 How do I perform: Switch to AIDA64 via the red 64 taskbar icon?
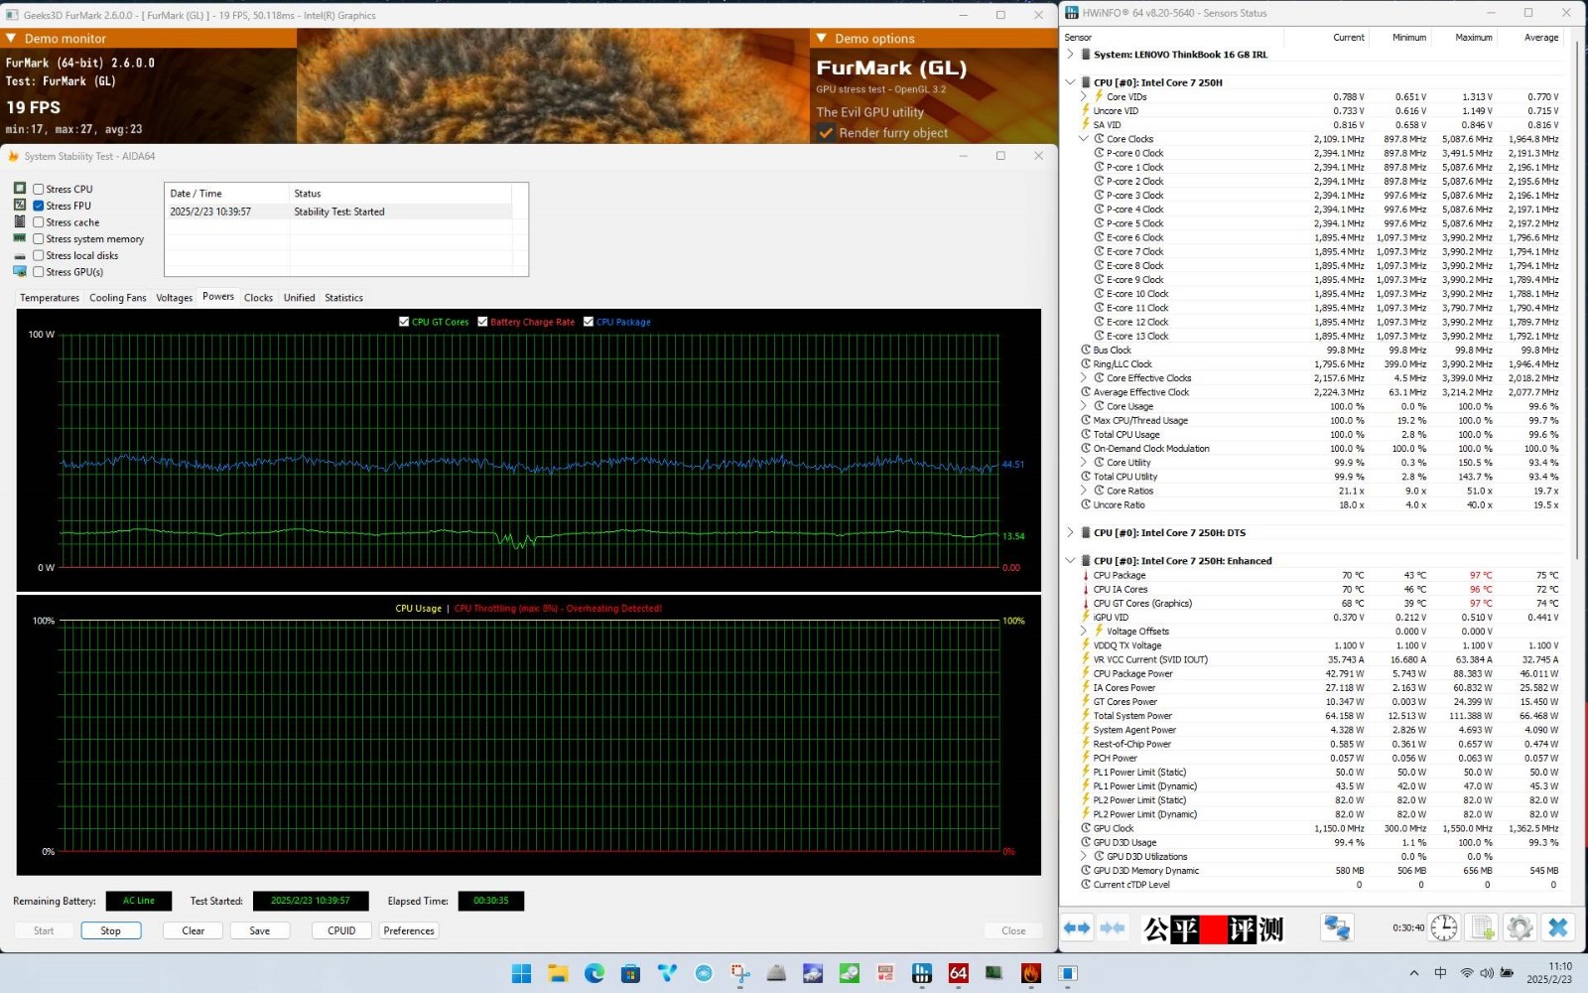[958, 973]
